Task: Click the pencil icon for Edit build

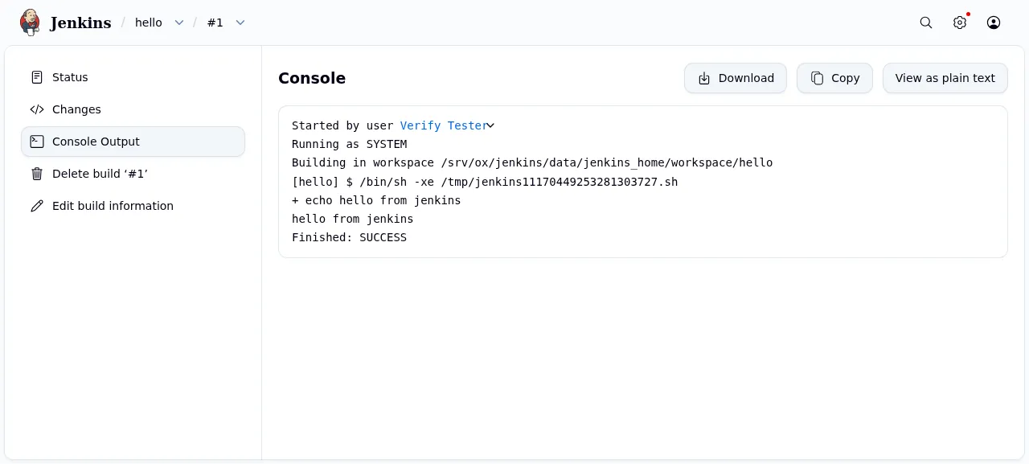Action: tap(37, 206)
